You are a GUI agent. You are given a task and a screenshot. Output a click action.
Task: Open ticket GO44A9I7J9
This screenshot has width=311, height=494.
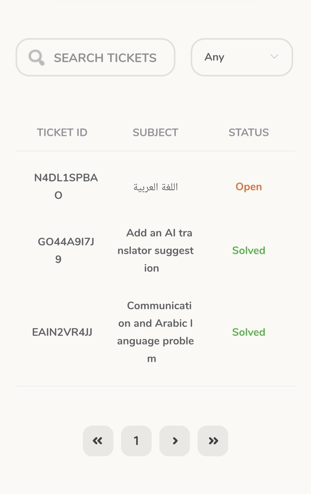[x=66, y=250]
